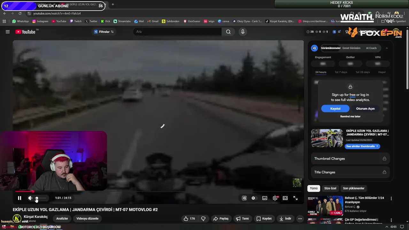The height and width of the screenshot is (230, 409).
Task: Open the Kick bookmark
Action: point(105,21)
